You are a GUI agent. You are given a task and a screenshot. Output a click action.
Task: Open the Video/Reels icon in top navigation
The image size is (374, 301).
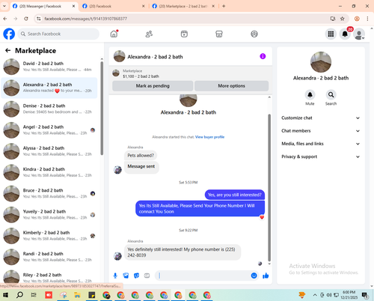coord(184,34)
